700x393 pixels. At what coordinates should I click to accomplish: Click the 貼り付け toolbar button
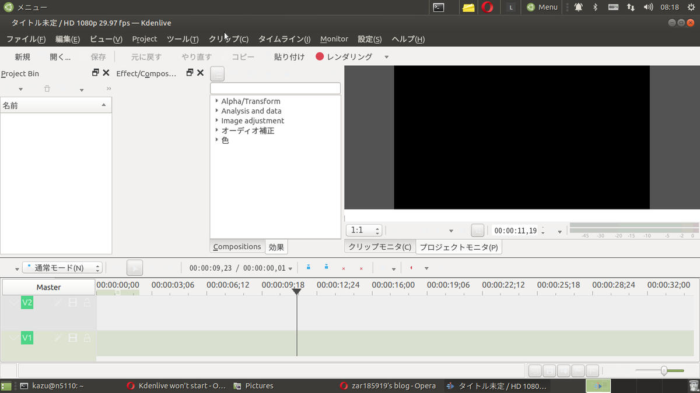[289, 57]
